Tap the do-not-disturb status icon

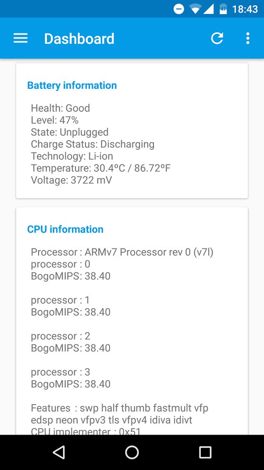point(178,9)
